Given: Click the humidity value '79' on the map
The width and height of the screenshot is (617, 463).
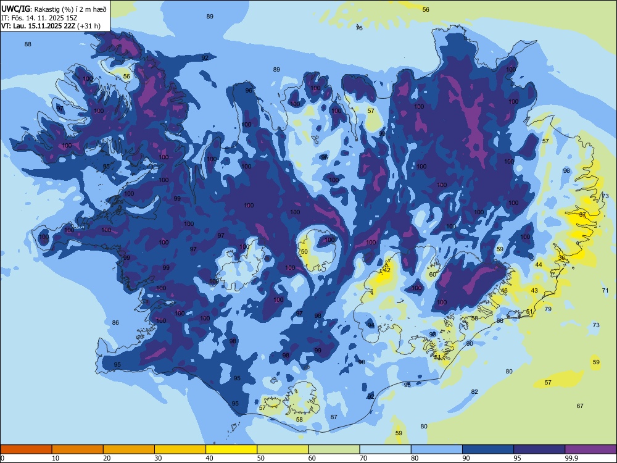Looking at the screenshot, I should click(x=548, y=309).
